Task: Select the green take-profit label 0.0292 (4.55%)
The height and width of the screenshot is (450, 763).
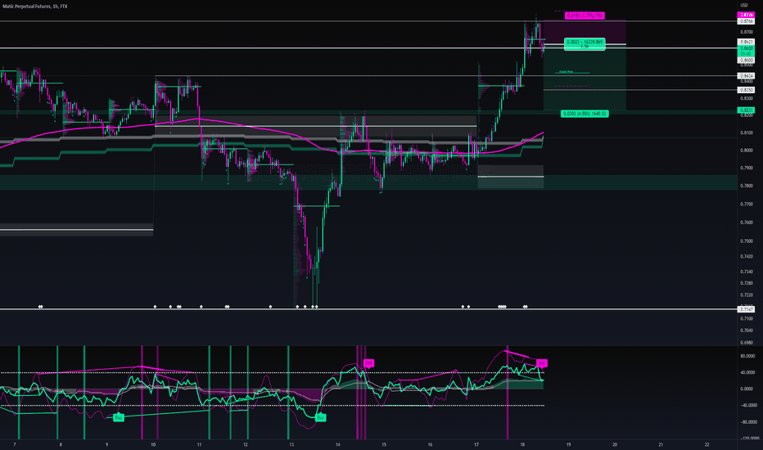Action: 585,114
